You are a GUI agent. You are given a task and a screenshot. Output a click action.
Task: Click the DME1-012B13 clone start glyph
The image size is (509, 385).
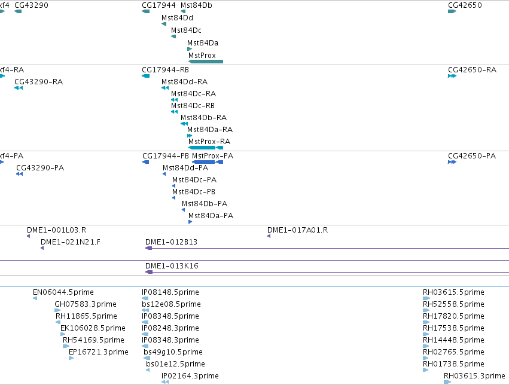[x=149, y=248]
